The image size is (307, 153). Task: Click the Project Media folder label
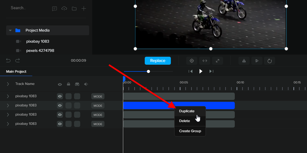pos(37,30)
